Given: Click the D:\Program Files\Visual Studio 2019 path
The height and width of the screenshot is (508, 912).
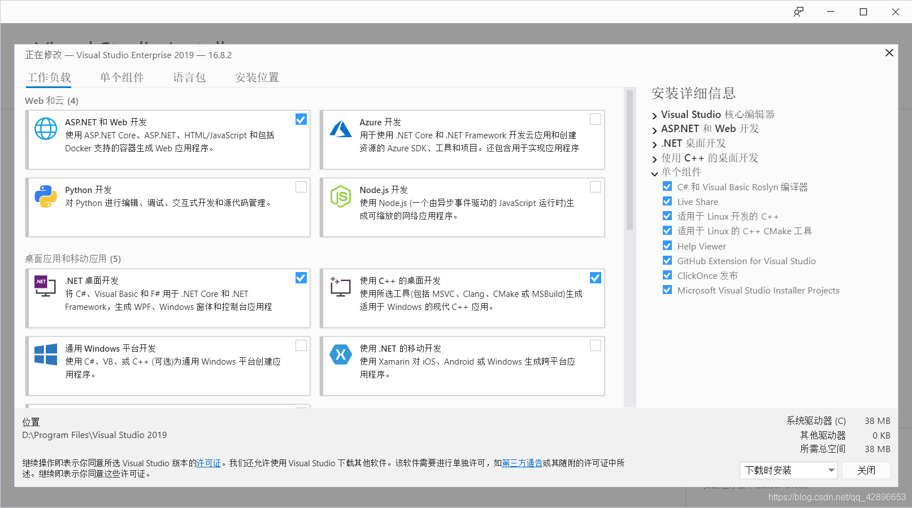Looking at the screenshot, I should (94, 435).
